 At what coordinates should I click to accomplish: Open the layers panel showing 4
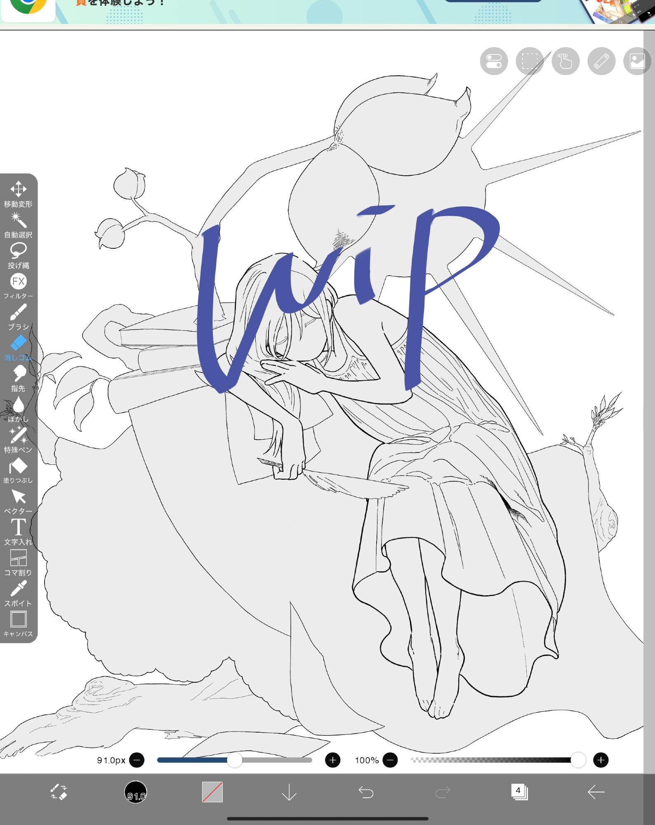click(519, 792)
